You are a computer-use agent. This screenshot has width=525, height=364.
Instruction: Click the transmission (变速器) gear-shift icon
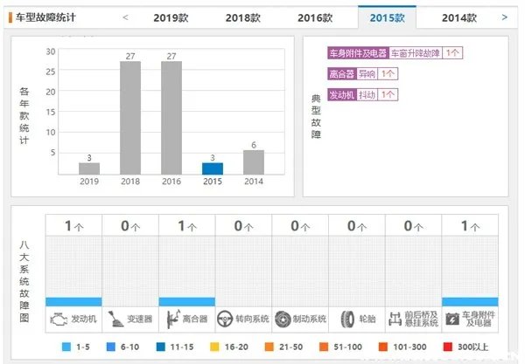(x=115, y=319)
